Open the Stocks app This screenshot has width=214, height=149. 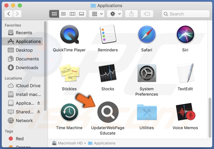108,73
